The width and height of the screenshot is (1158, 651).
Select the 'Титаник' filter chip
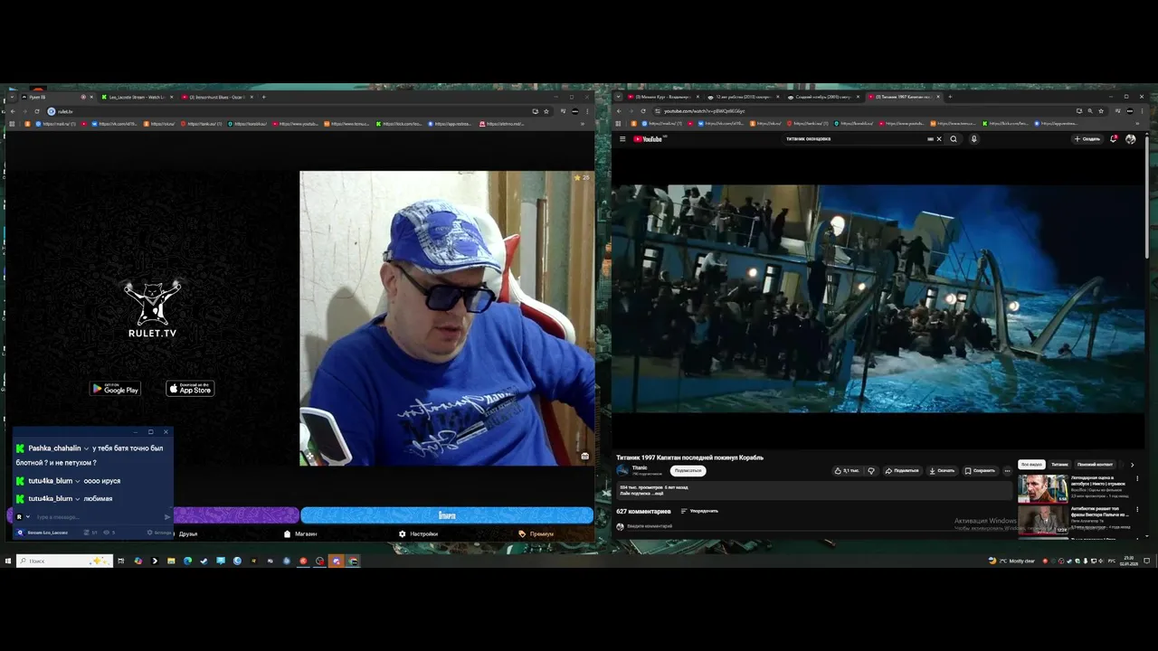(x=1059, y=465)
